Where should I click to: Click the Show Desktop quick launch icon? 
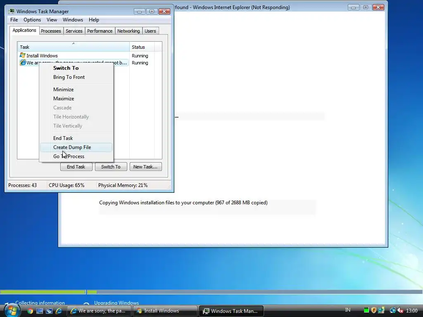click(x=40, y=311)
